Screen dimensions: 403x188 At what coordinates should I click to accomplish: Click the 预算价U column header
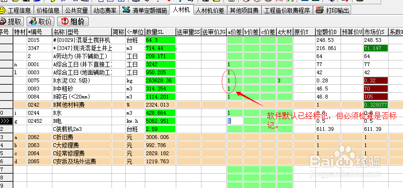[x=352, y=32]
